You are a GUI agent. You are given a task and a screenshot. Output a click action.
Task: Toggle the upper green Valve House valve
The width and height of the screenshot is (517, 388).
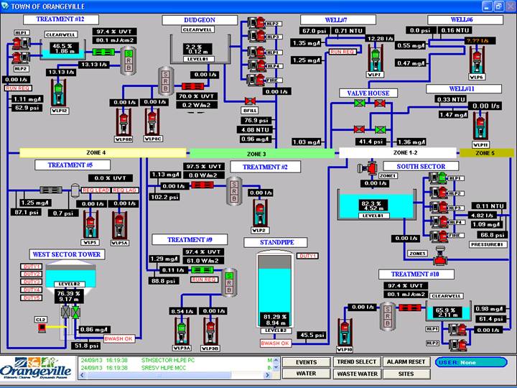(x=359, y=103)
